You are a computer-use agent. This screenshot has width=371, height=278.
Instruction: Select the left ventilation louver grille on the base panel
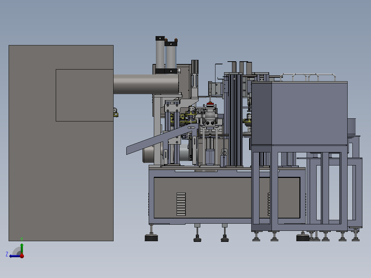[181, 204]
